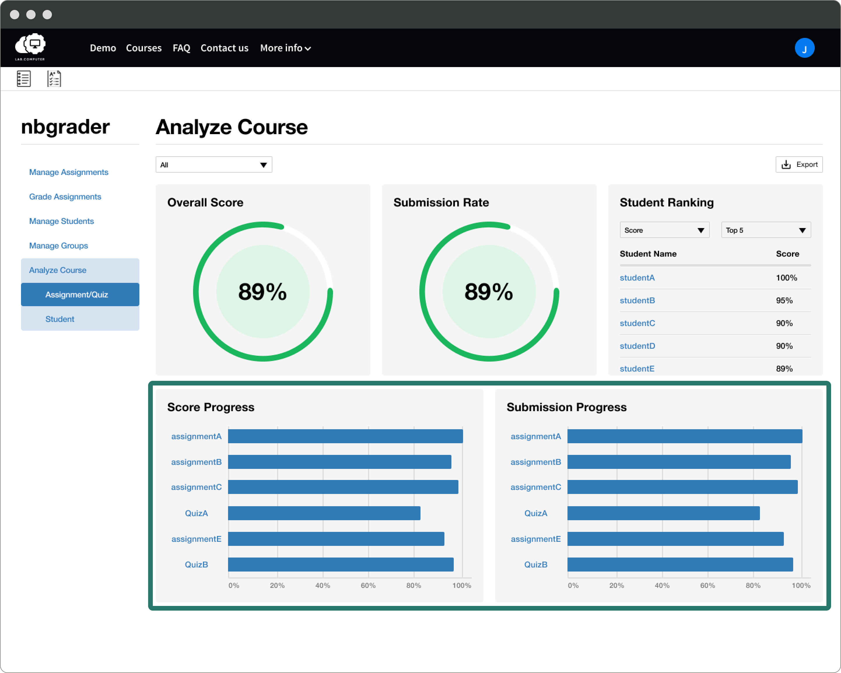Open Manage Students in sidebar
Image resolution: width=841 pixels, height=673 pixels.
click(x=62, y=221)
